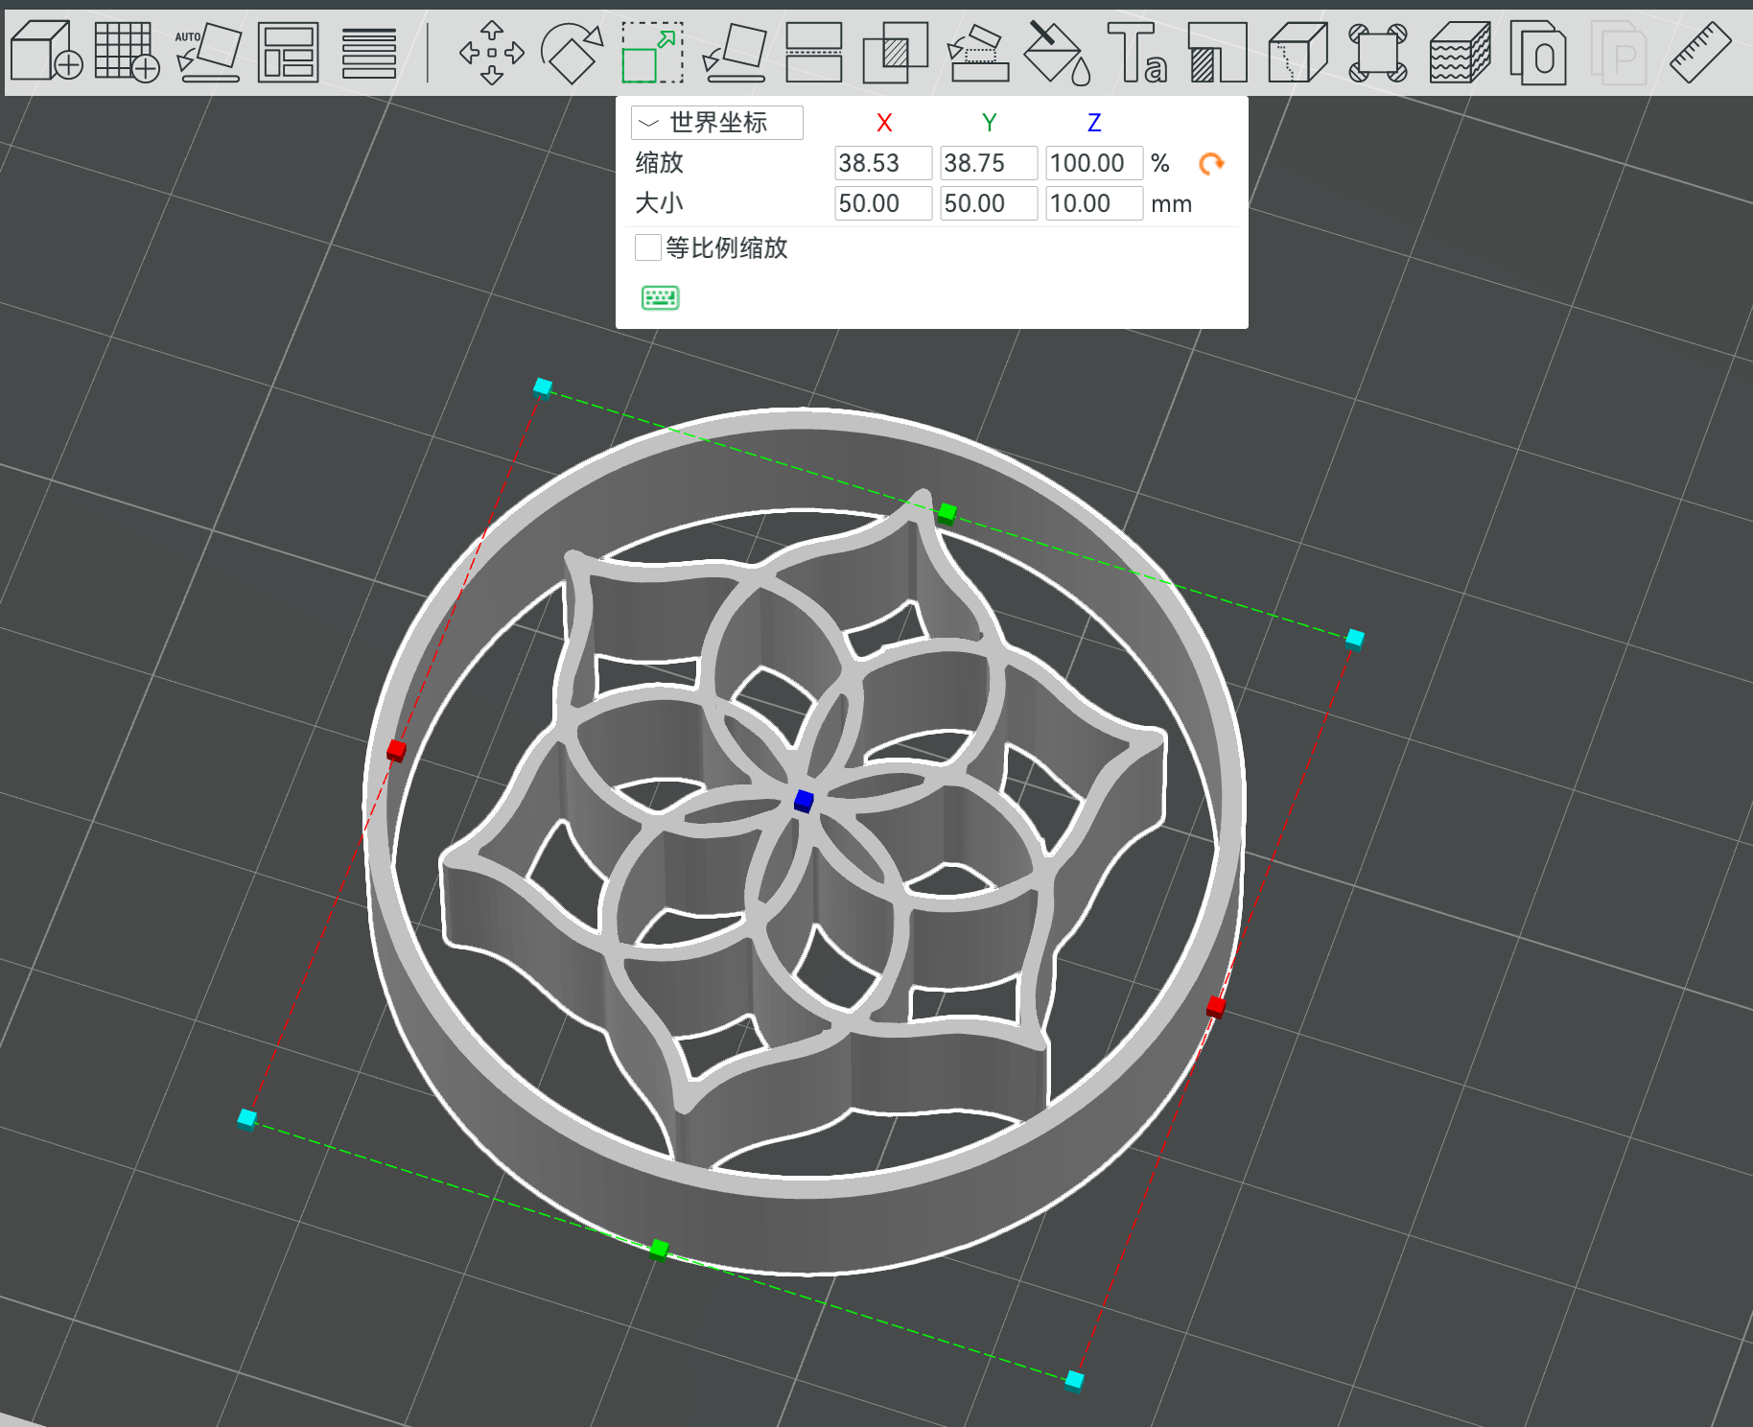The height and width of the screenshot is (1427, 1753).
Task: Click the overlapping squares boolean icon
Action: tap(895, 52)
